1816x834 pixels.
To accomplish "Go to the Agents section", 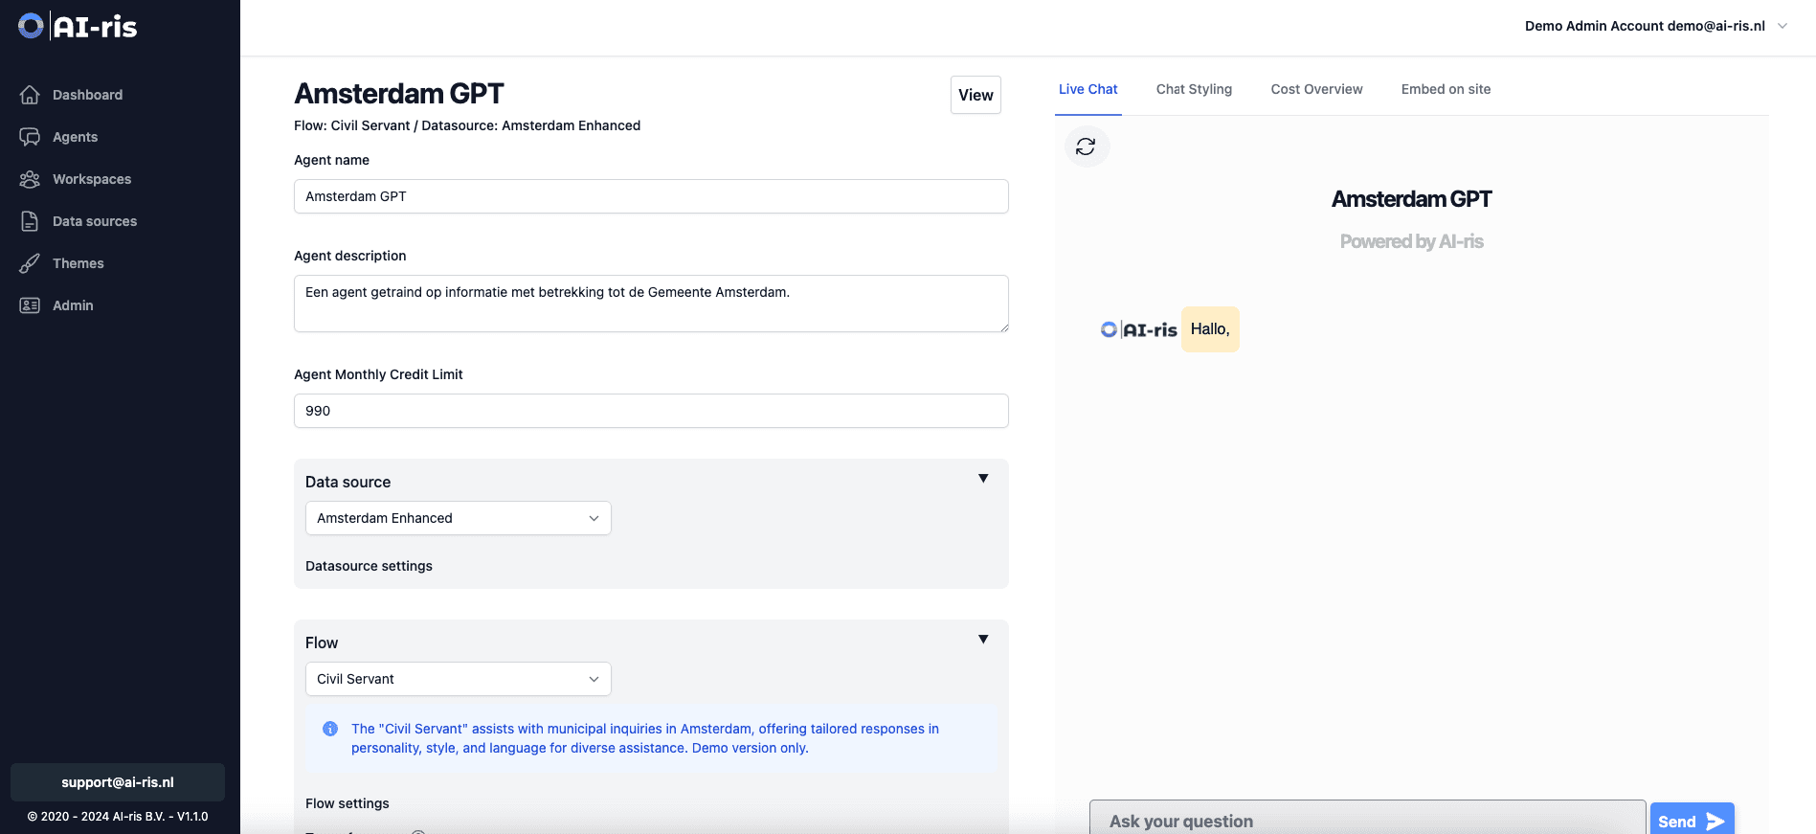I will pyautogui.click(x=75, y=137).
